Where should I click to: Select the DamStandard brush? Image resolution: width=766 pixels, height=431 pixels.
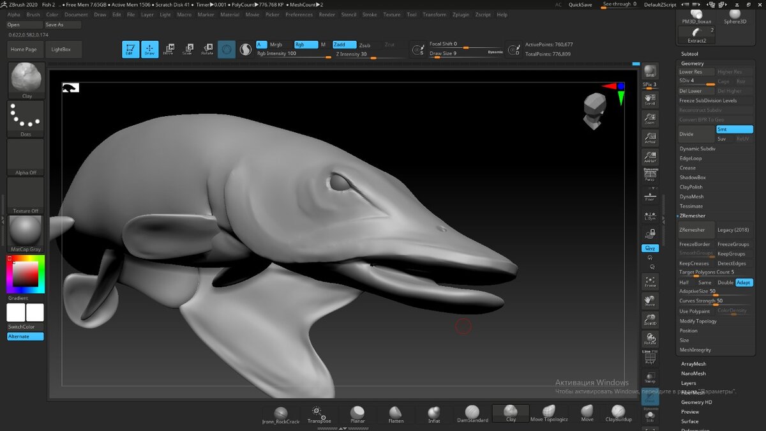coord(472,414)
